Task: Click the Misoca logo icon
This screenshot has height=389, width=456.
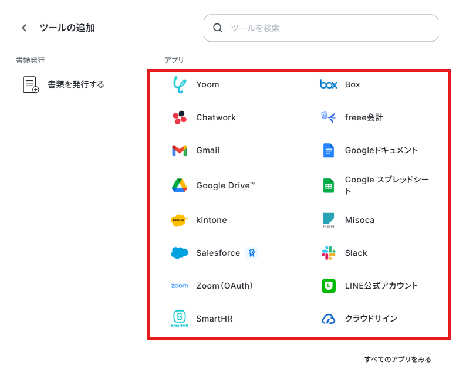Action: [328, 220]
